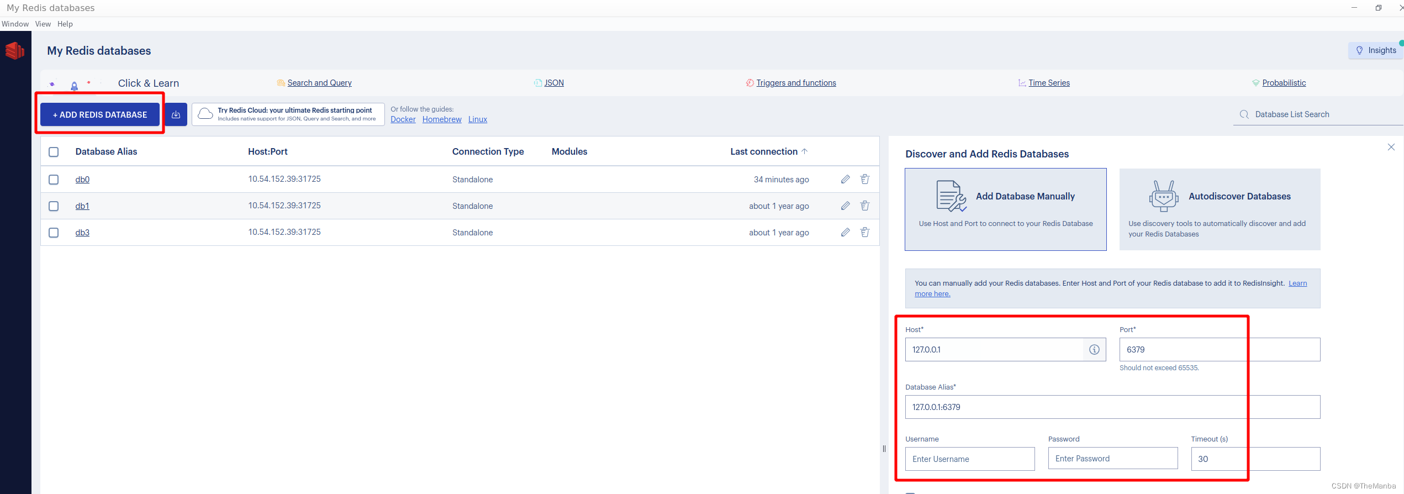The width and height of the screenshot is (1404, 494).
Task: Click the panel resize divider handle
Action: 884,449
